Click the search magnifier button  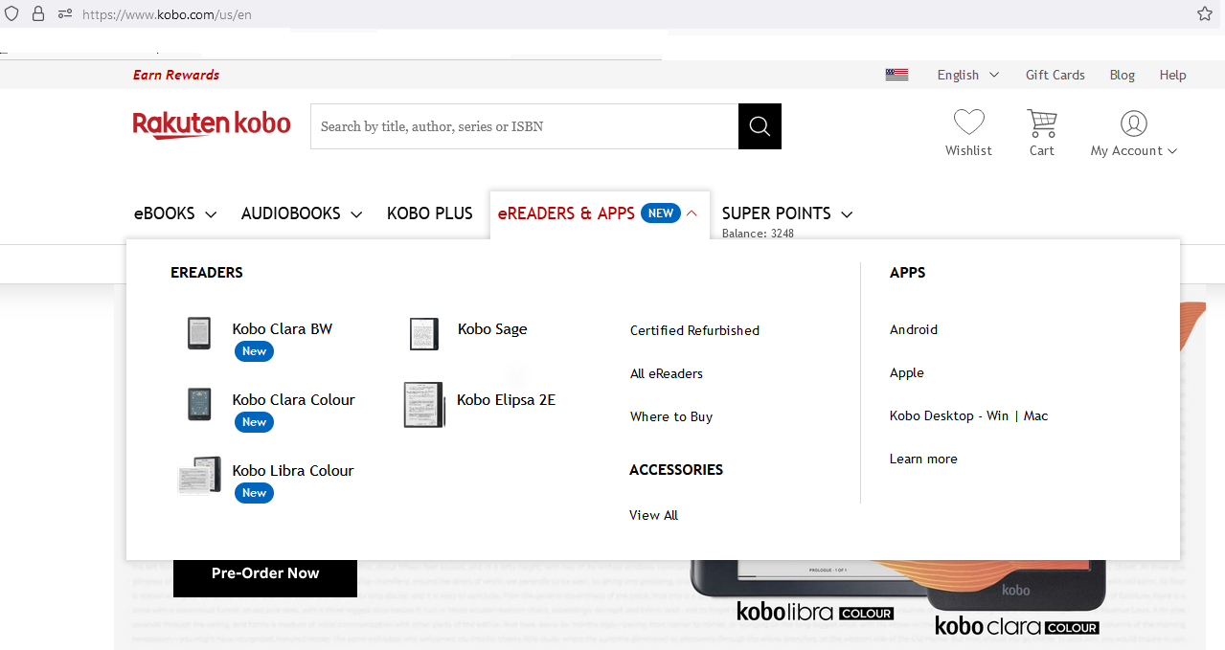(x=760, y=126)
